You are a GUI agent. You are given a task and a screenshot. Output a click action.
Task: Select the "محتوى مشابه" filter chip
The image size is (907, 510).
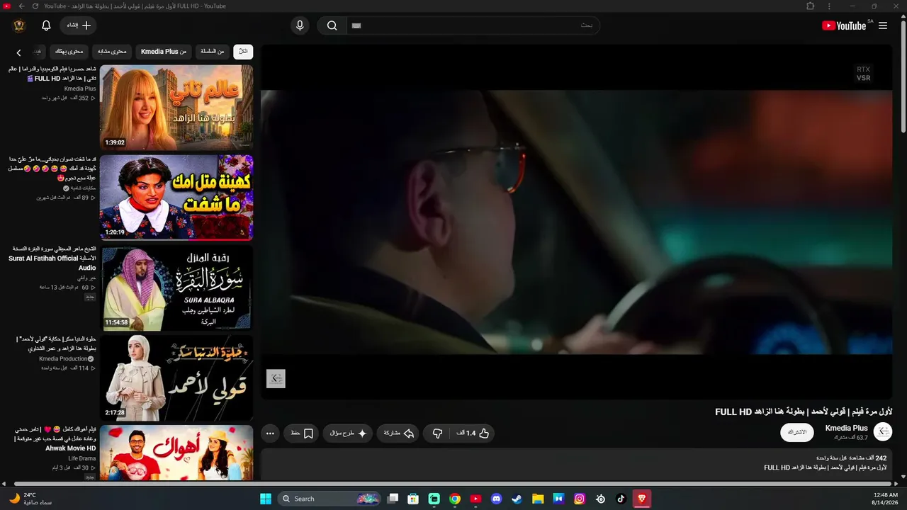[x=112, y=52]
